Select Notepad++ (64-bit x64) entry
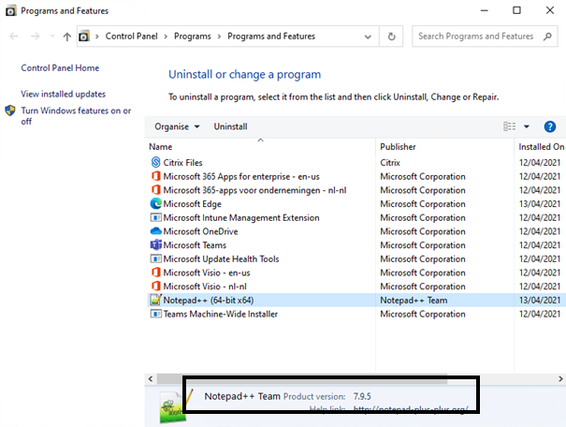The height and width of the screenshot is (427, 566). 209,300
